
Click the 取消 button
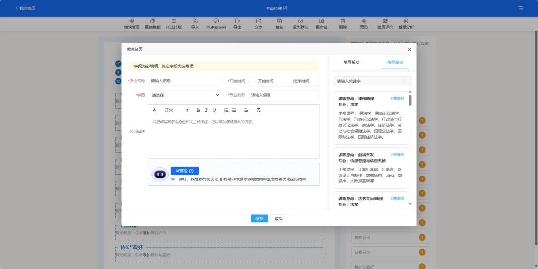(x=279, y=219)
